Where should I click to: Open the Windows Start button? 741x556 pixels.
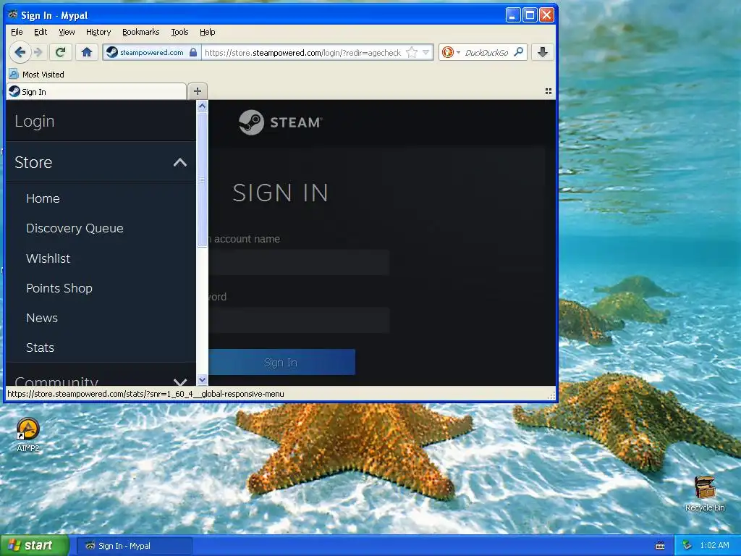34,546
